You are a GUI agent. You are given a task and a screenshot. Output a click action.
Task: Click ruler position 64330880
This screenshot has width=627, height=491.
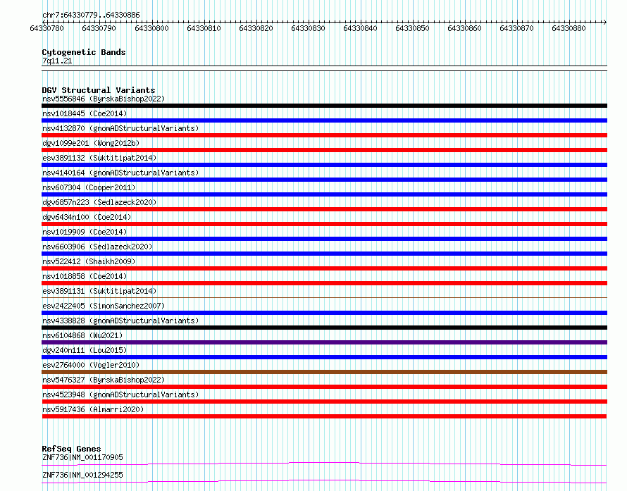tap(569, 28)
